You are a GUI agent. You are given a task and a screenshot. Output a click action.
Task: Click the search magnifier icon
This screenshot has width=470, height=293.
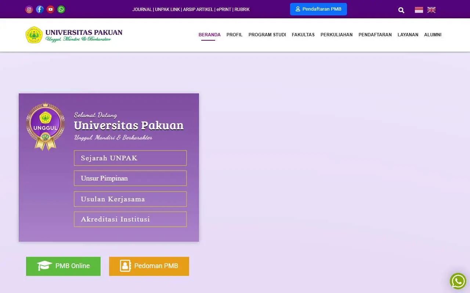click(401, 10)
